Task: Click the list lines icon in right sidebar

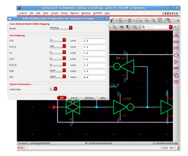Action: pyautogui.click(x=176, y=82)
